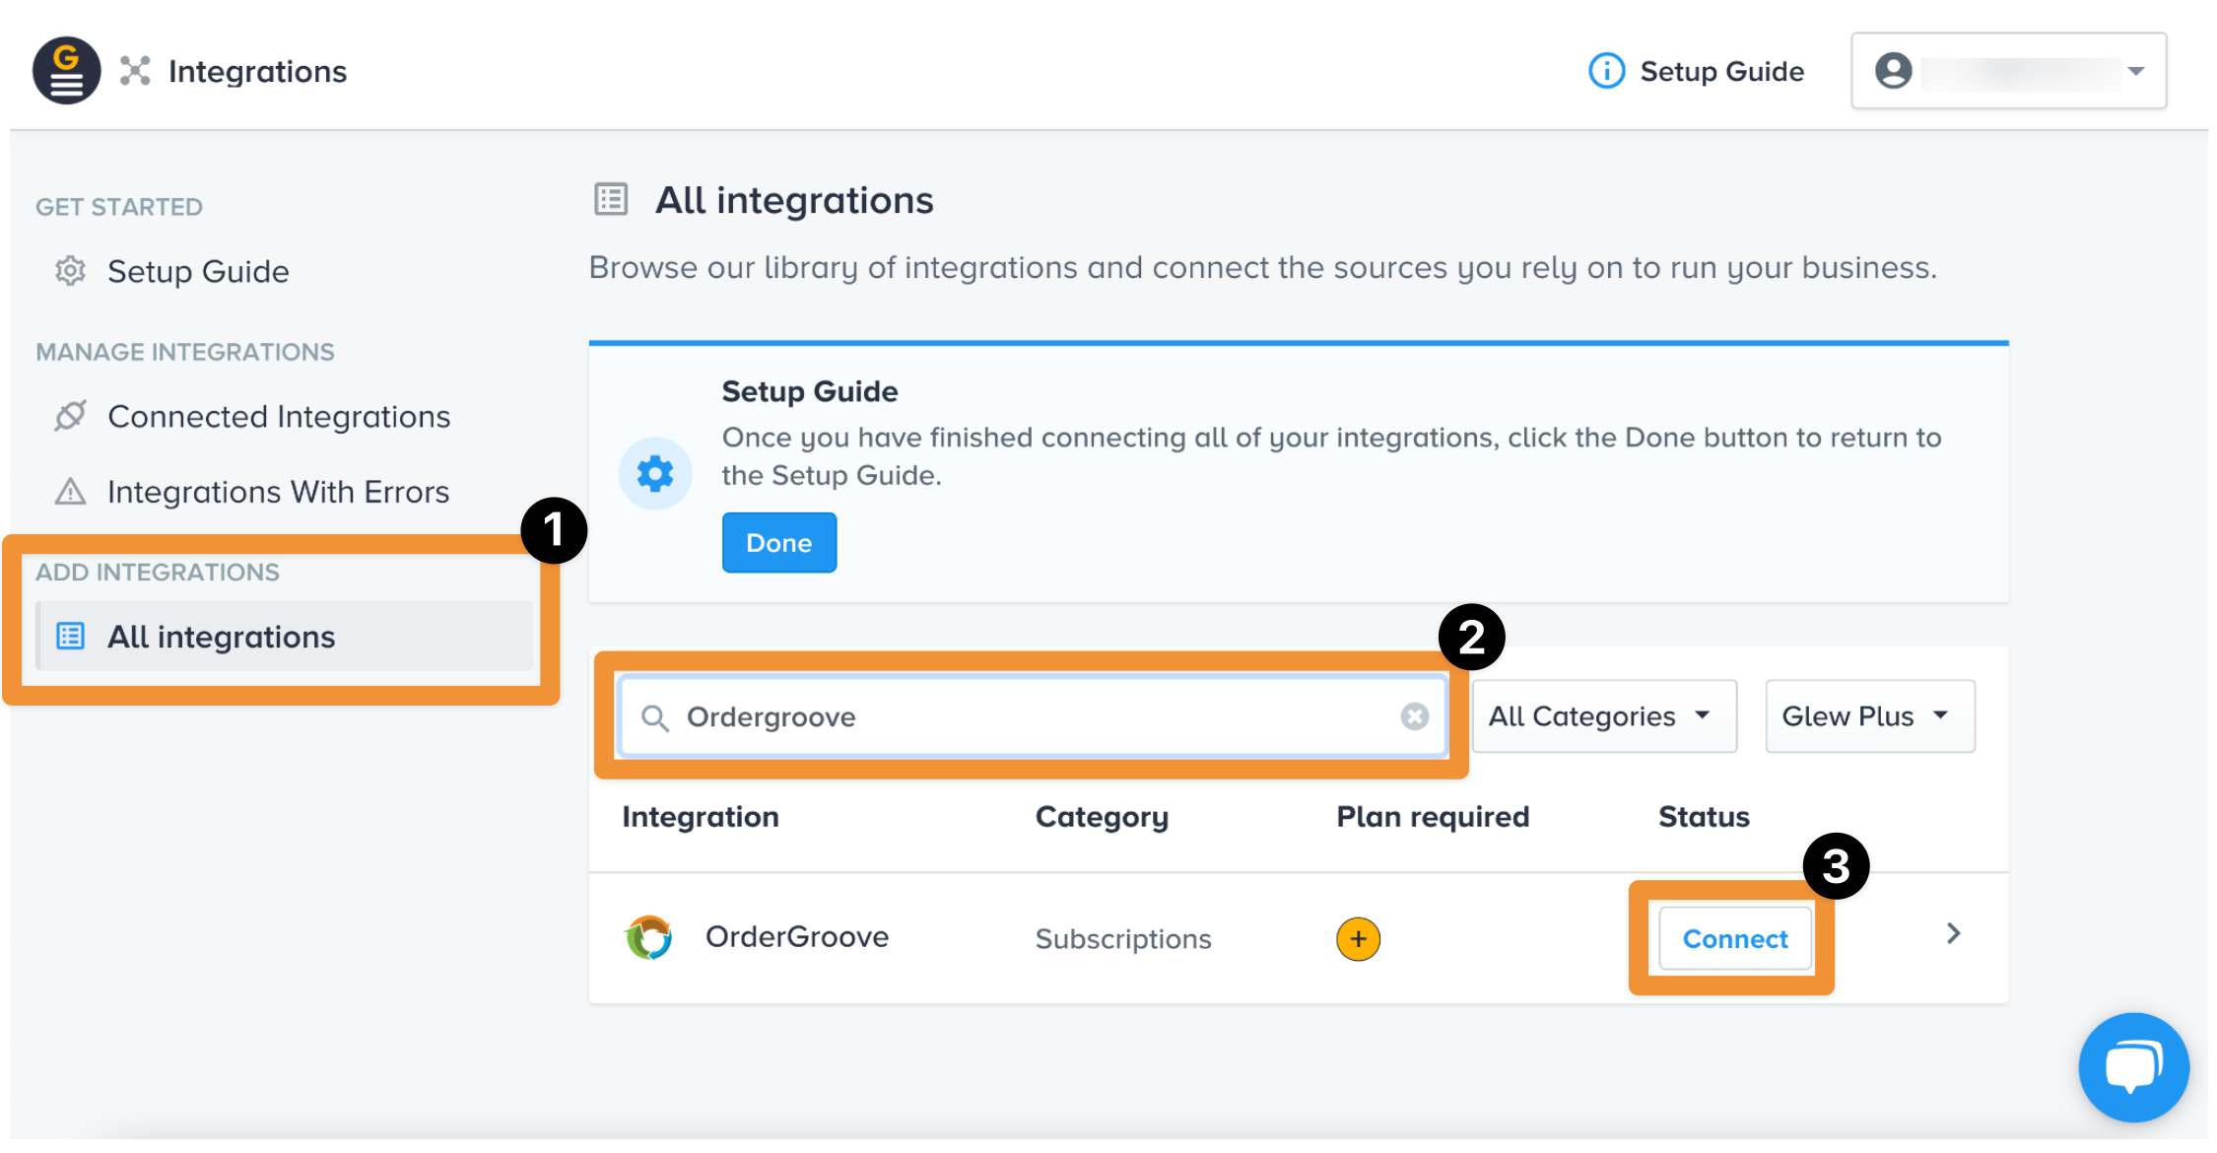Open Connected Integrations in sidebar
This screenshot has height=1153, width=2217.
tap(279, 416)
